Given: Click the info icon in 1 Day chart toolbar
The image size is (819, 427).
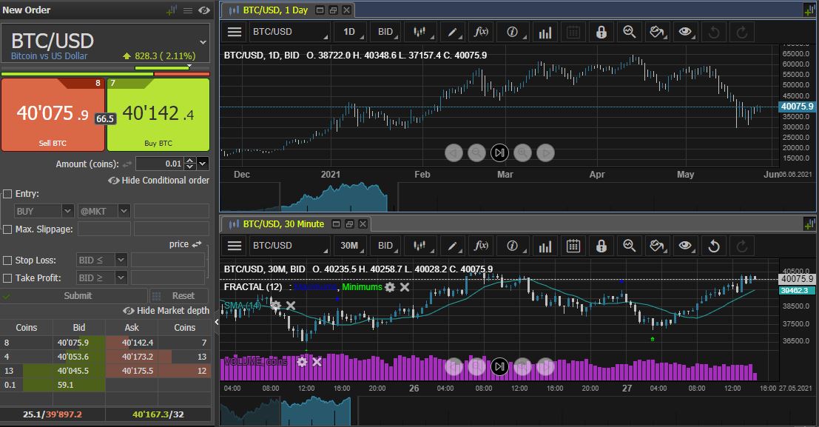Looking at the screenshot, I should (513, 32).
